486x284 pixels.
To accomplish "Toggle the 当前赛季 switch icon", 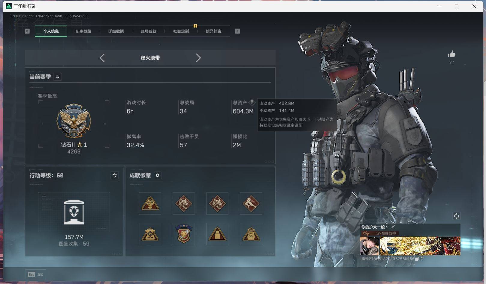I will point(57,77).
